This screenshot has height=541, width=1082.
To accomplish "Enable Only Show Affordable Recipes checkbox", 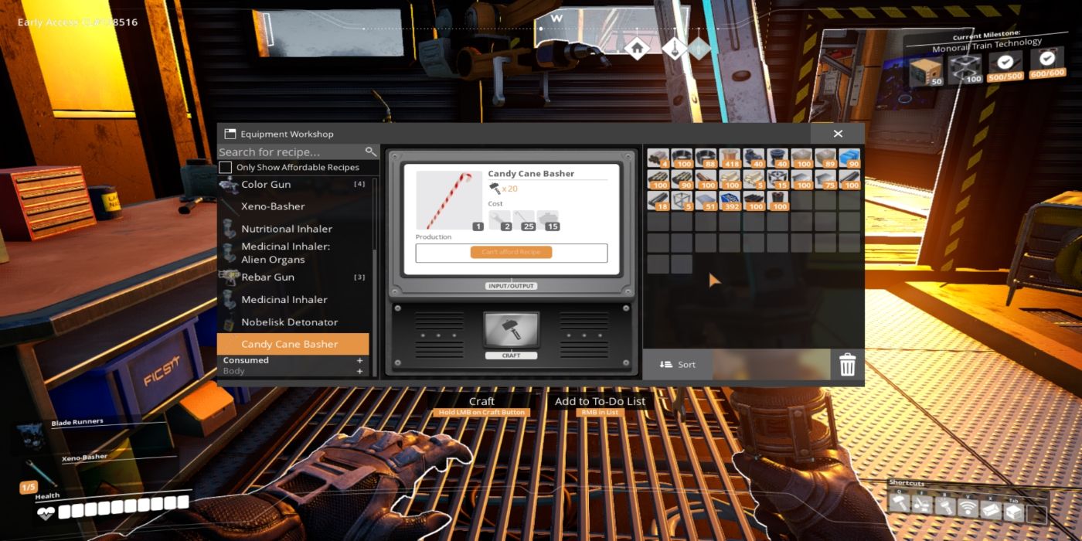I will pos(225,168).
